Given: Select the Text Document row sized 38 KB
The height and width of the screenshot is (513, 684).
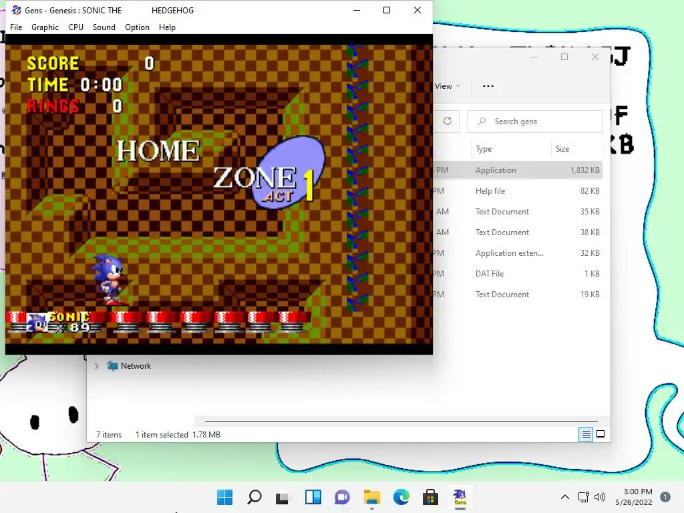Looking at the screenshot, I should pyautogui.click(x=518, y=232).
